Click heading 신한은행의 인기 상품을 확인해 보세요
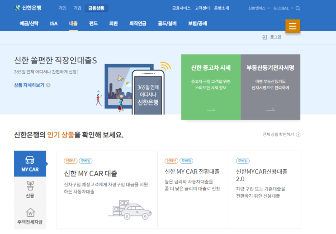Screen dimensions: 336x234 click(69, 135)
